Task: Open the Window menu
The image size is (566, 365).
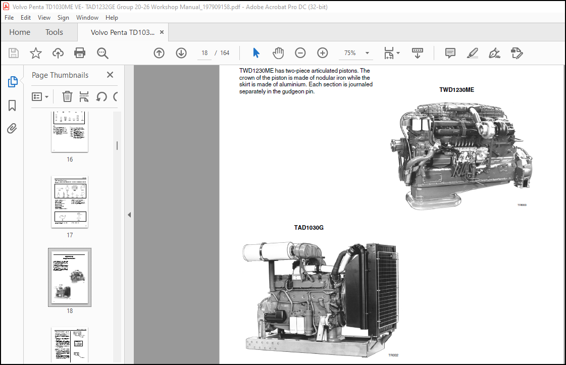Action: click(x=87, y=18)
